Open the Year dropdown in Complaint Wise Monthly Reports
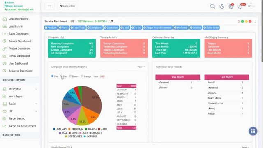 (x=141, y=67)
